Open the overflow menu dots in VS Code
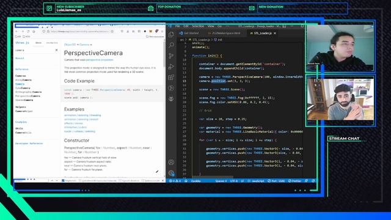The width and height of the screenshot is (391, 220). (227, 26)
